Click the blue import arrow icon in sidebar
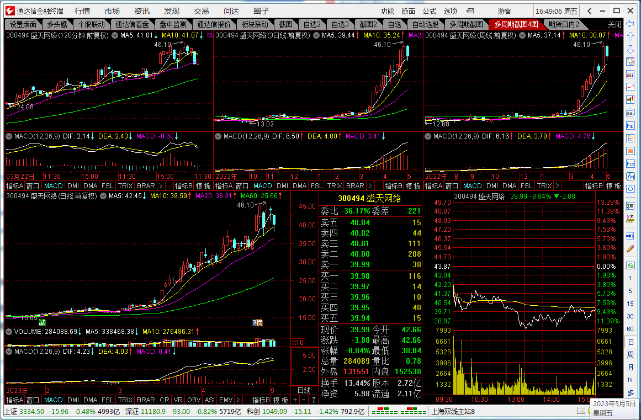 tap(631, 236)
